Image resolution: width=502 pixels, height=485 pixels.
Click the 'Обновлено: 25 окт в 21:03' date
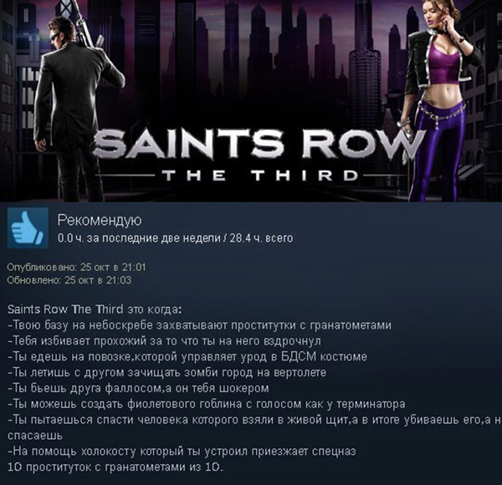69,281
